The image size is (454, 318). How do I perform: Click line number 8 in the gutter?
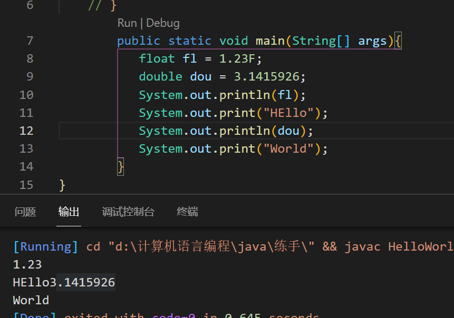pyautogui.click(x=30, y=58)
